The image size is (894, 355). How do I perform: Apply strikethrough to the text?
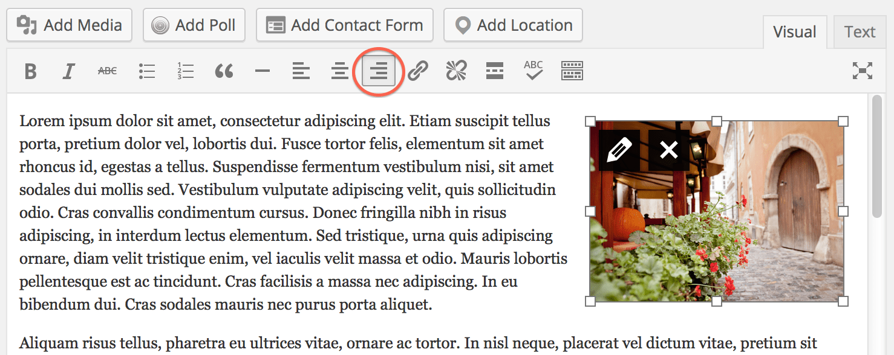pyautogui.click(x=107, y=71)
